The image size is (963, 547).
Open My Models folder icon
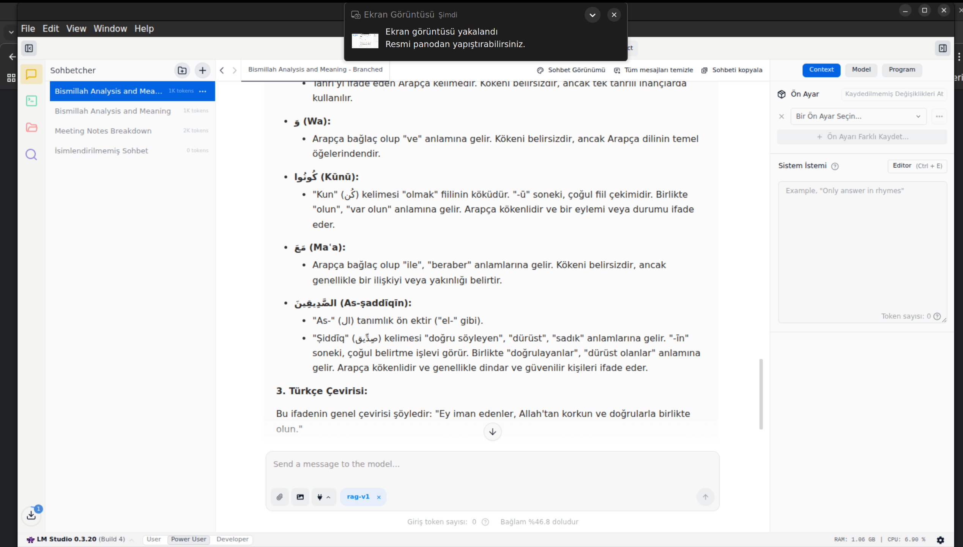[31, 127]
